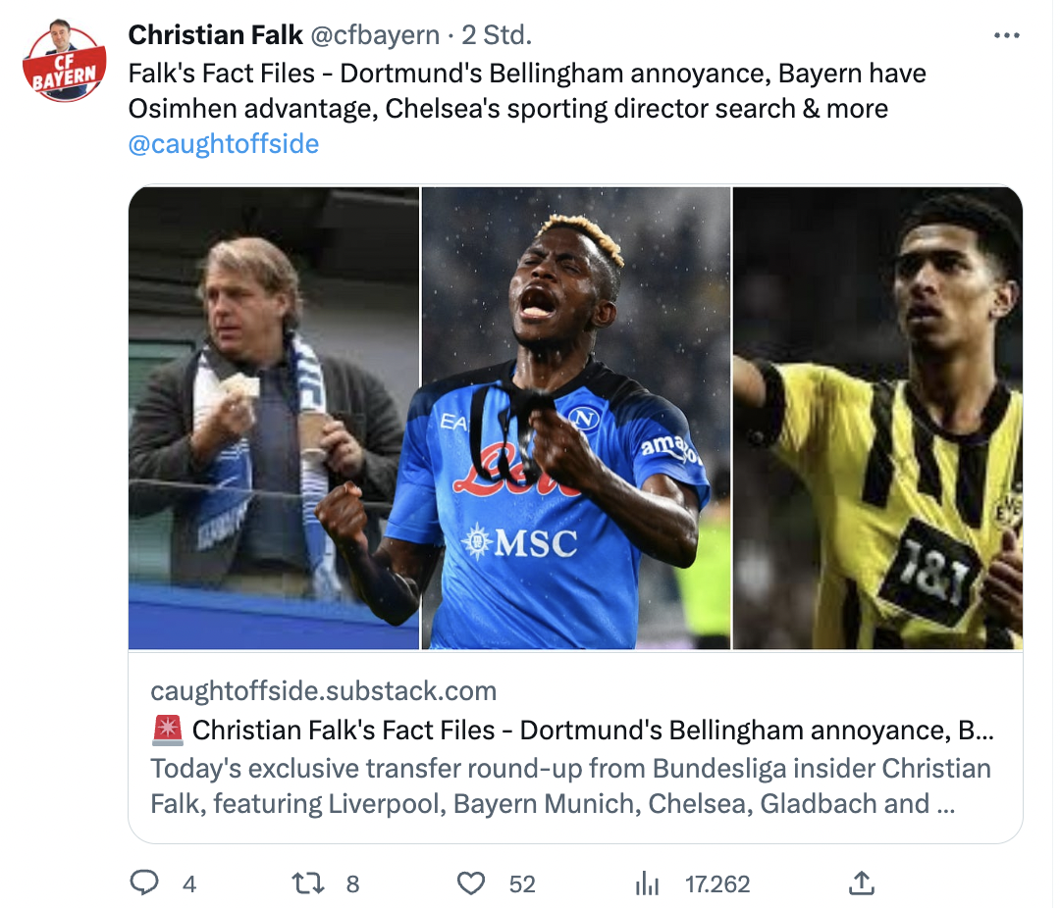Click the Christian Falk display name
The height and width of the screenshot is (908, 1060).
[215, 35]
